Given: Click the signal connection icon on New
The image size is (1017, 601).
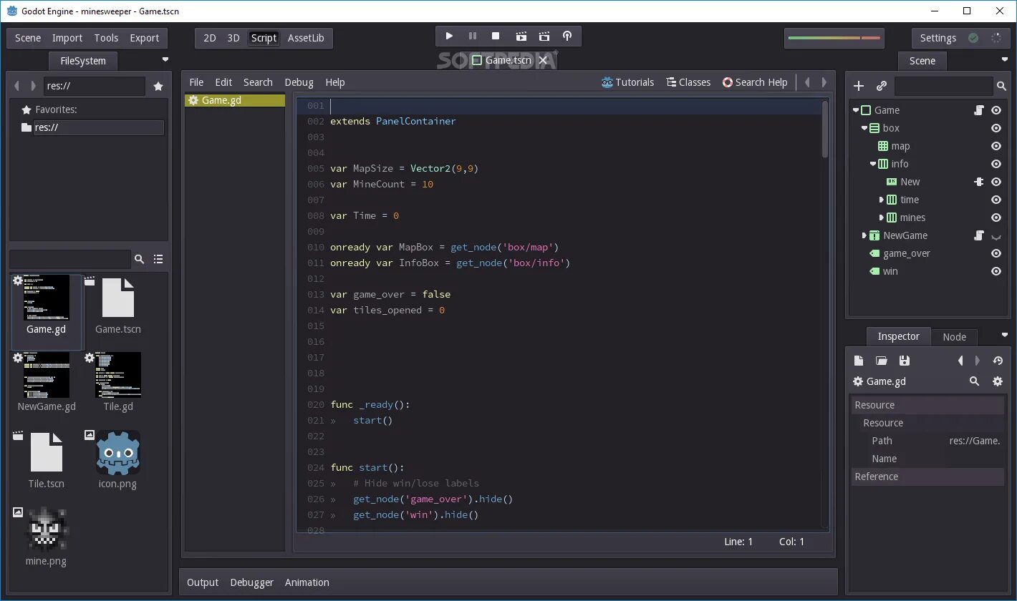Looking at the screenshot, I should coord(979,182).
